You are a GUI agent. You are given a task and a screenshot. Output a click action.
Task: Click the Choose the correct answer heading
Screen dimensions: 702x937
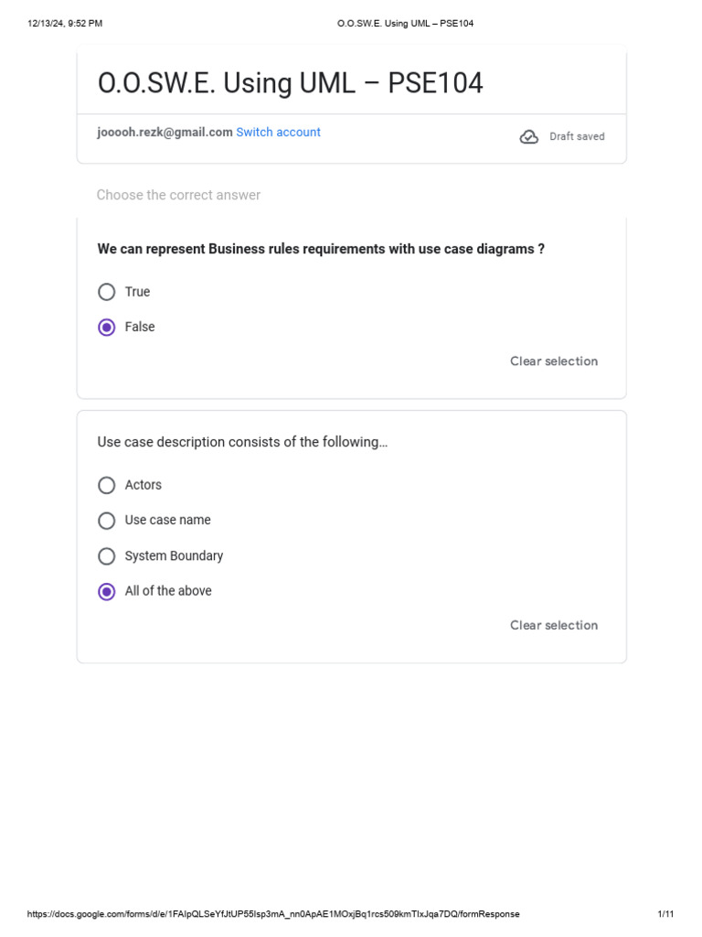pos(178,195)
